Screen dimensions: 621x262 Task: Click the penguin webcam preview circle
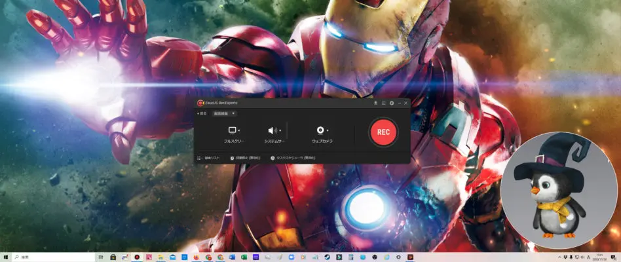pyautogui.click(x=559, y=191)
